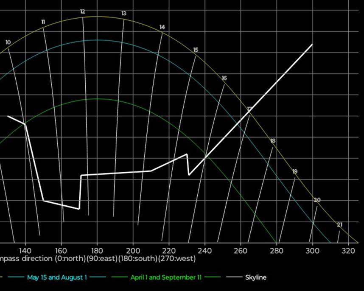Toggle the 'April 1 and September 11' legend entry
Viewport: 364px width, 291px height.
pyautogui.click(x=166, y=277)
